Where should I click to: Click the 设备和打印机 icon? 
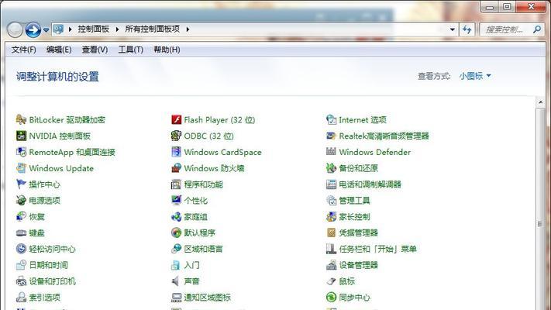21,281
